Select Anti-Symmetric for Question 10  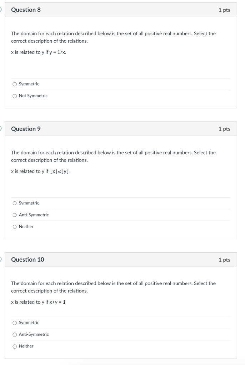click(x=14, y=334)
